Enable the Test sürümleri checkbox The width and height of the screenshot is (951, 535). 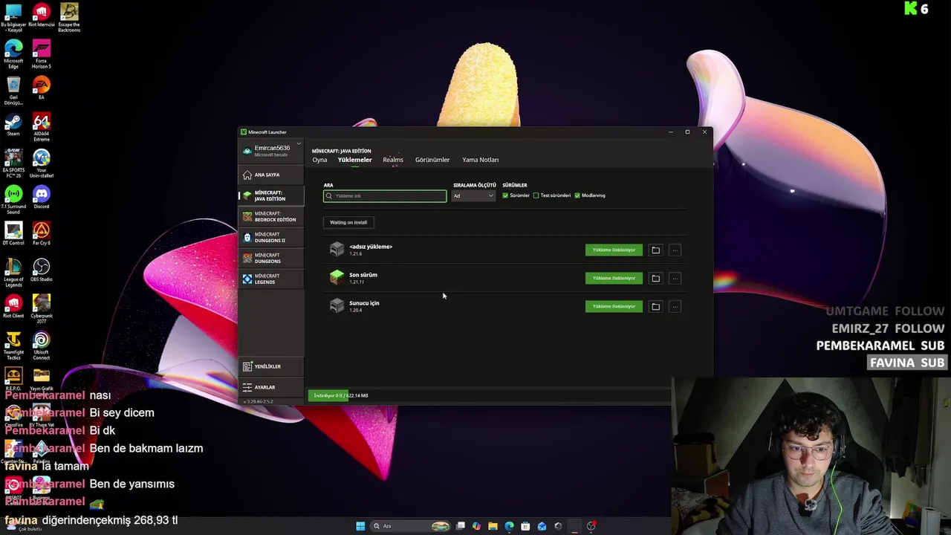(536, 195)
